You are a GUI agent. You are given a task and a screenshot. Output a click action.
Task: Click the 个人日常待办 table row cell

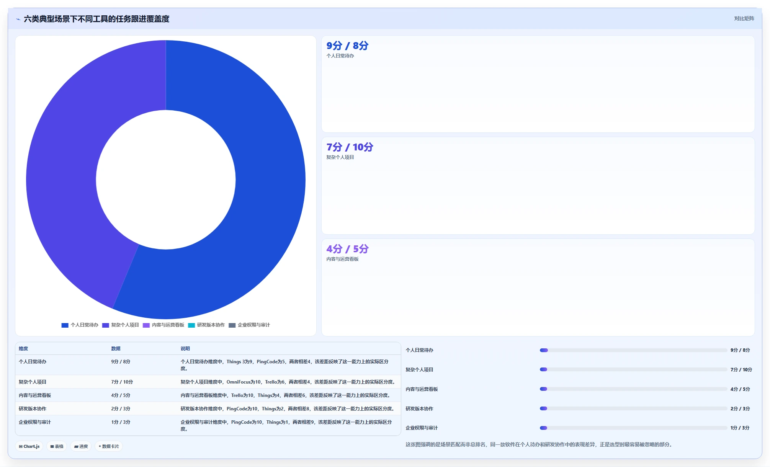pos(33,362)
